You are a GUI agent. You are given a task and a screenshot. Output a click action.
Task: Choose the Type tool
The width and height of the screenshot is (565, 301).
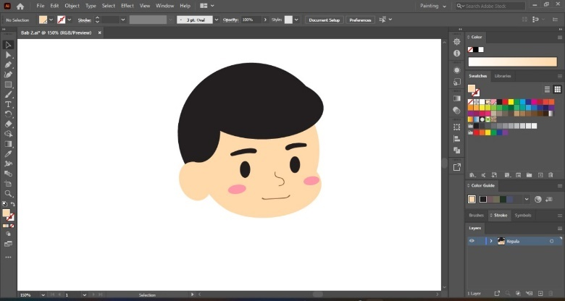8,104
